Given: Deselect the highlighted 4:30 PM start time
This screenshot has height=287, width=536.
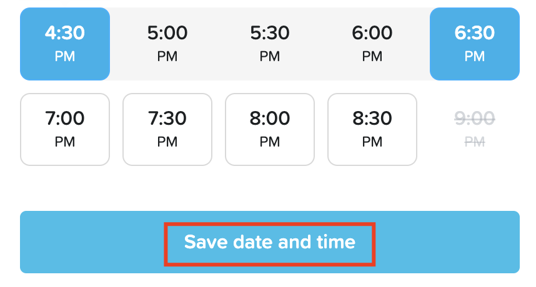Looking at the screenshot, I should (x=65, y=44).
